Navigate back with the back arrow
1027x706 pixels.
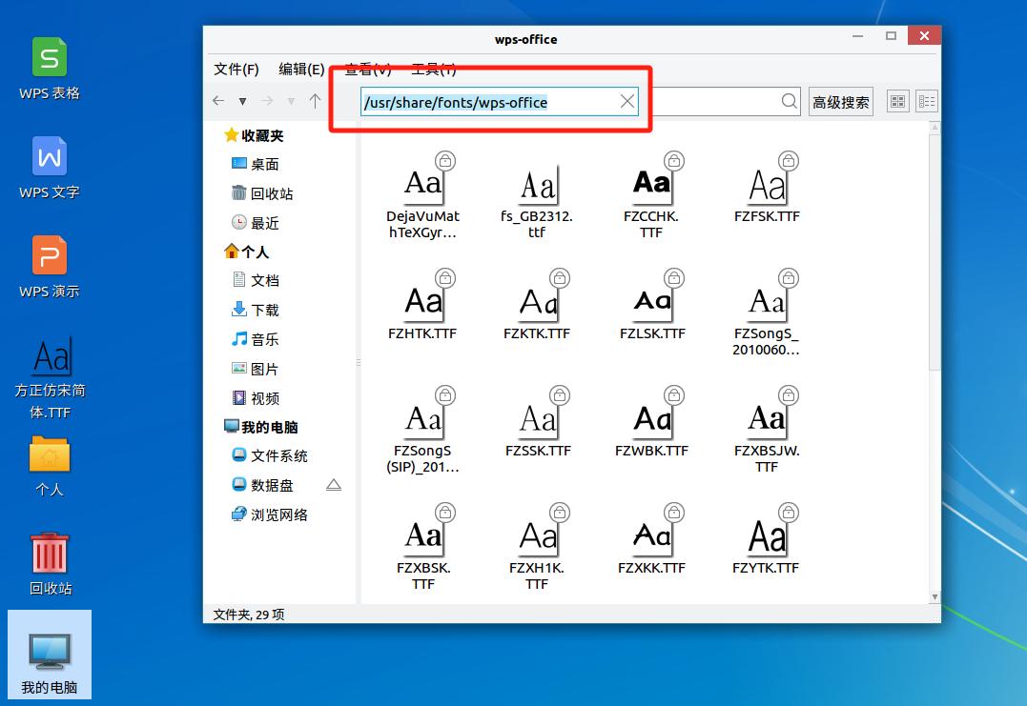coord(218,101)
